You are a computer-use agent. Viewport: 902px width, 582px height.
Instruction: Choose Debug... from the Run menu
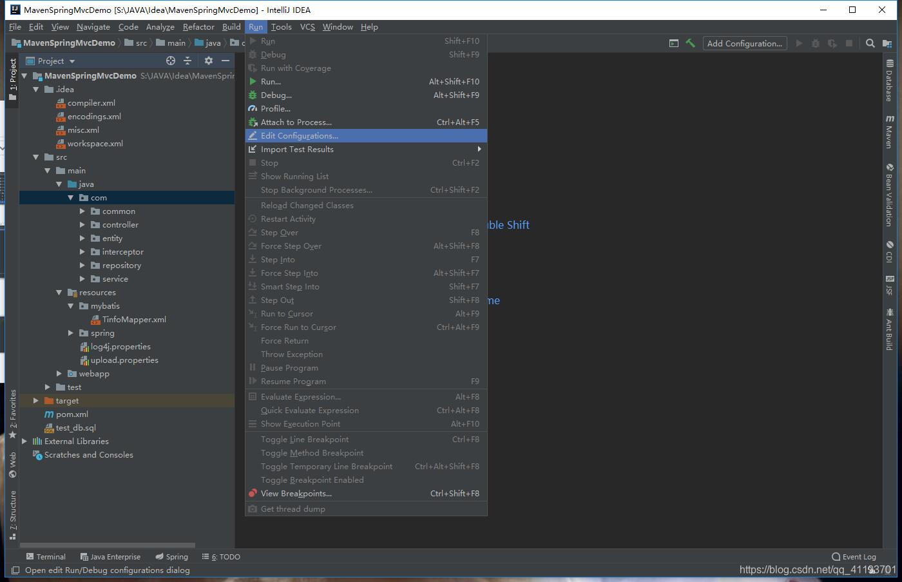pos(366,95)
